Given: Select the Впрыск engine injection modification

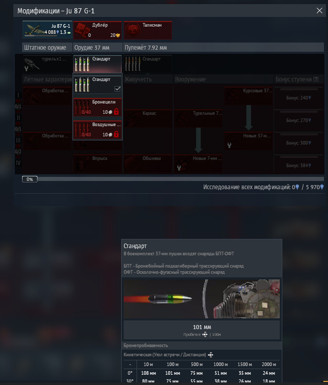Looking at the screenshot, I should point(98,163).
